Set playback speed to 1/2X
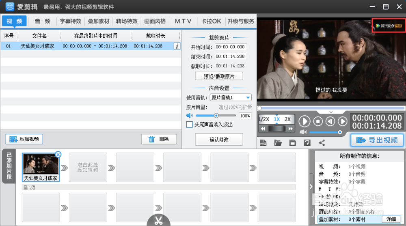The image size is (406, 226). (264, 119)
